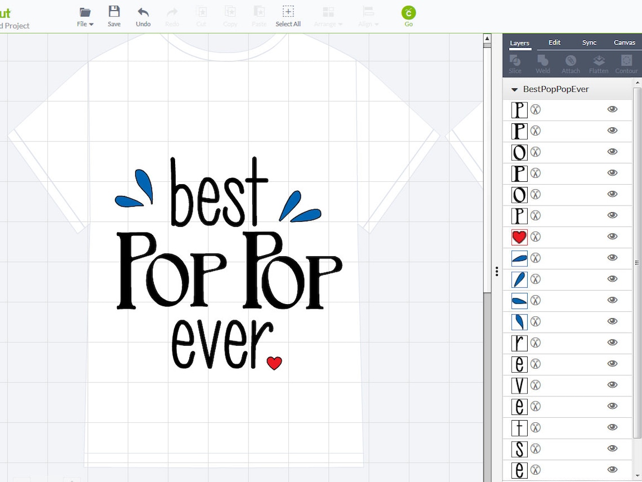The image size is (642, 482).
Task: Select the Slice tool
Action: tap(515, 62)
